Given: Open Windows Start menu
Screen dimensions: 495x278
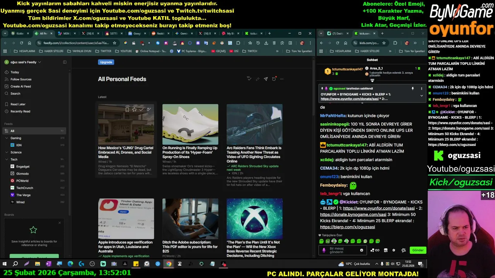Looking at the screenshot, I should [5, 264].
